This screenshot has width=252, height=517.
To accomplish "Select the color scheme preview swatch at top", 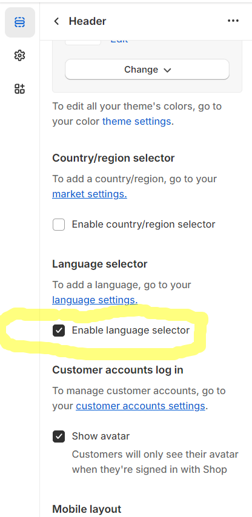I will (83, 42).
